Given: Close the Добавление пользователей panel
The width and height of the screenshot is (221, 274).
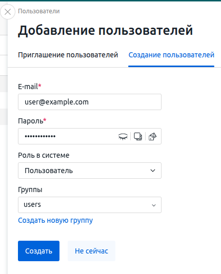Looking at the screenshot, I should tap(8, 12).
